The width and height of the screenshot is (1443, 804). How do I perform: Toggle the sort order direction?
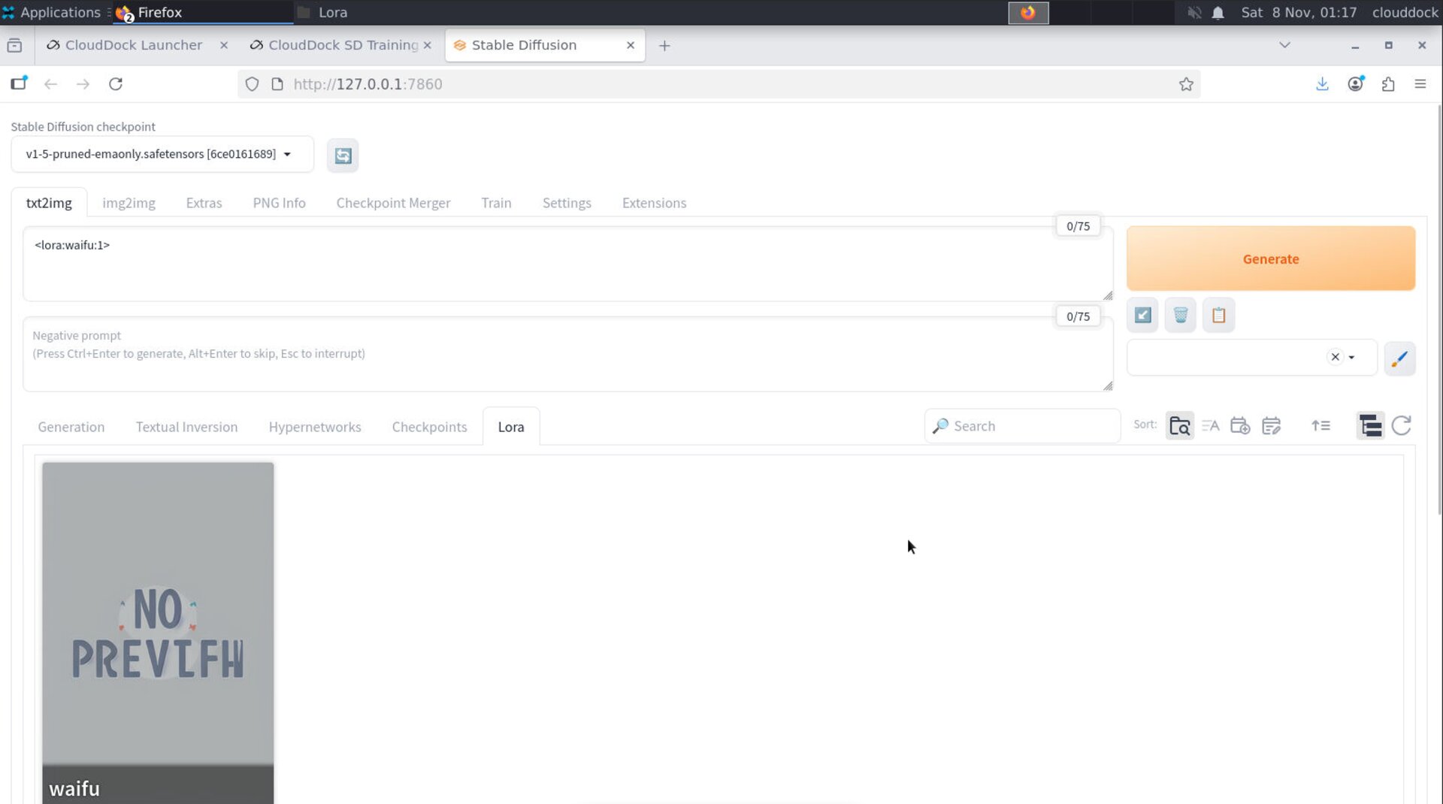pos(1320,426)
